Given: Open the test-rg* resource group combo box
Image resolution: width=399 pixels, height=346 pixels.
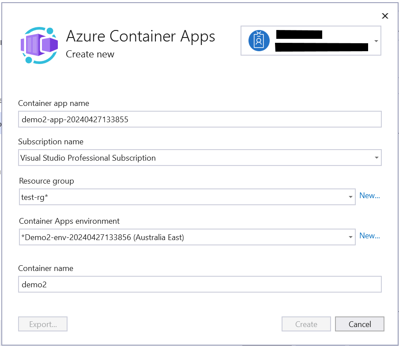Looking at the screenshot, I should tap(187, 197).
